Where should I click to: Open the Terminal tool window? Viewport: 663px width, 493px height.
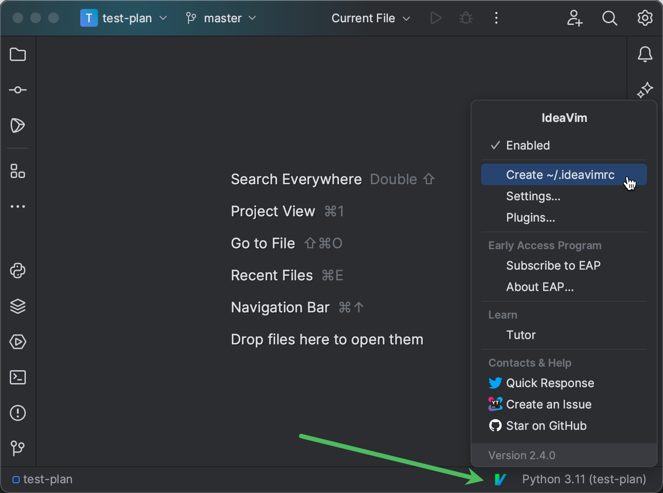coord(17,377)
